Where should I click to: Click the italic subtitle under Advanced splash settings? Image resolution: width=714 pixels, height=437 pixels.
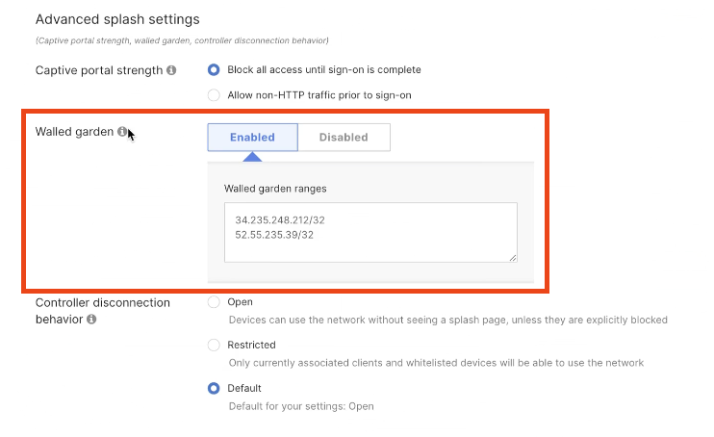point(182,40)
